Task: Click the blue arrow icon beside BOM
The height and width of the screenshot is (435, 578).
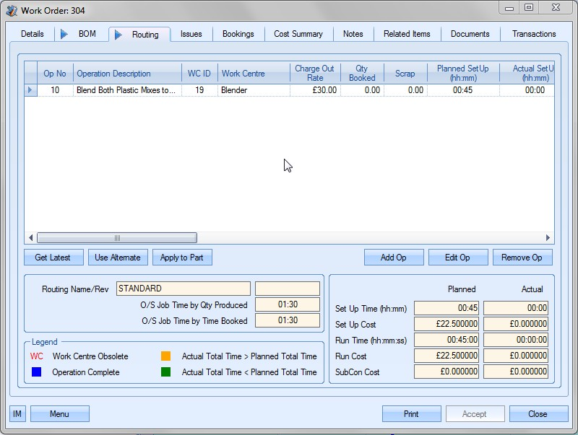Action: click(64, 34)
